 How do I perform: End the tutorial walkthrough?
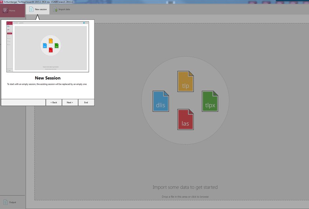pos(86,102)
